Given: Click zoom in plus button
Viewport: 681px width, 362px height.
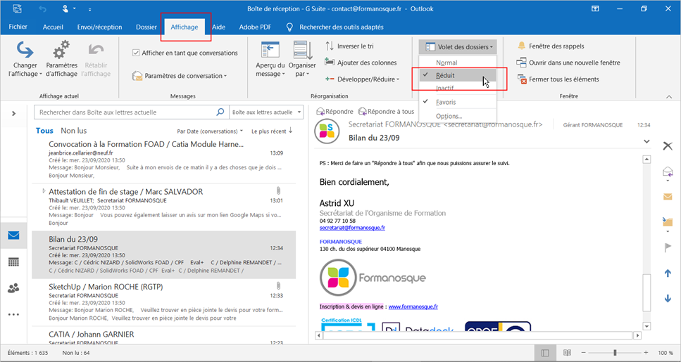Looking at the screenshot, I should pos(646,353).
